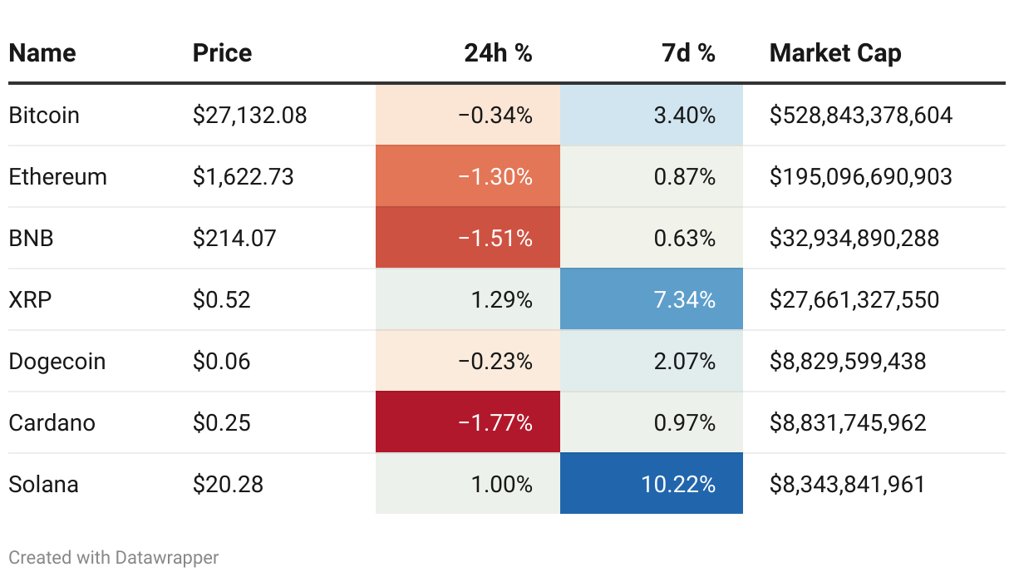
Task: Click the 7d % column header
Action: 688,53
